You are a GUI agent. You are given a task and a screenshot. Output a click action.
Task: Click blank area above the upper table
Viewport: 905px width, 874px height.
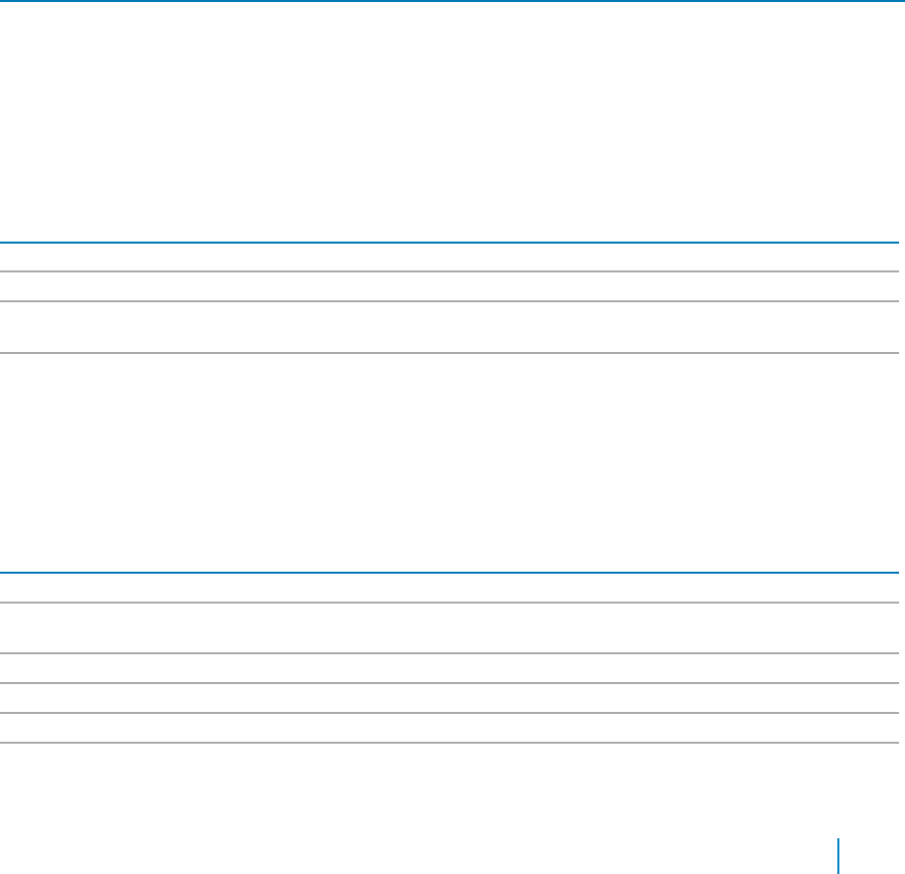tap(450, 121)
